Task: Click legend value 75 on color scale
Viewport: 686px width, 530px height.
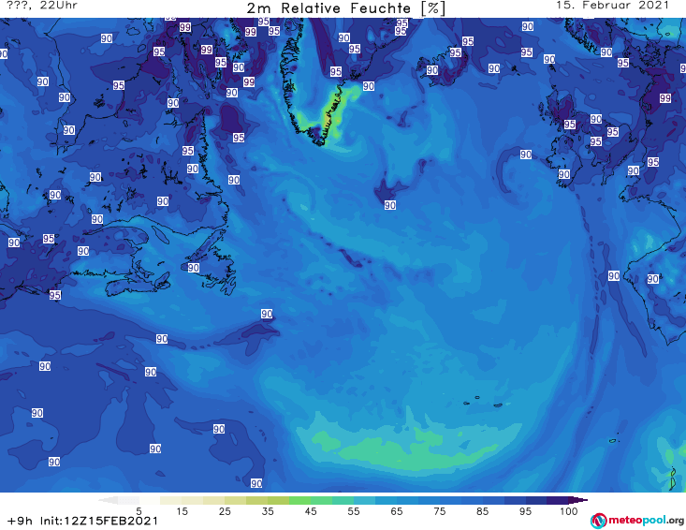Action: coord(440,511)
